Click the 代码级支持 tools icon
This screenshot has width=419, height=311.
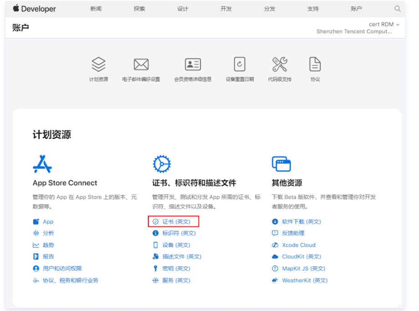tap(279, 64)
